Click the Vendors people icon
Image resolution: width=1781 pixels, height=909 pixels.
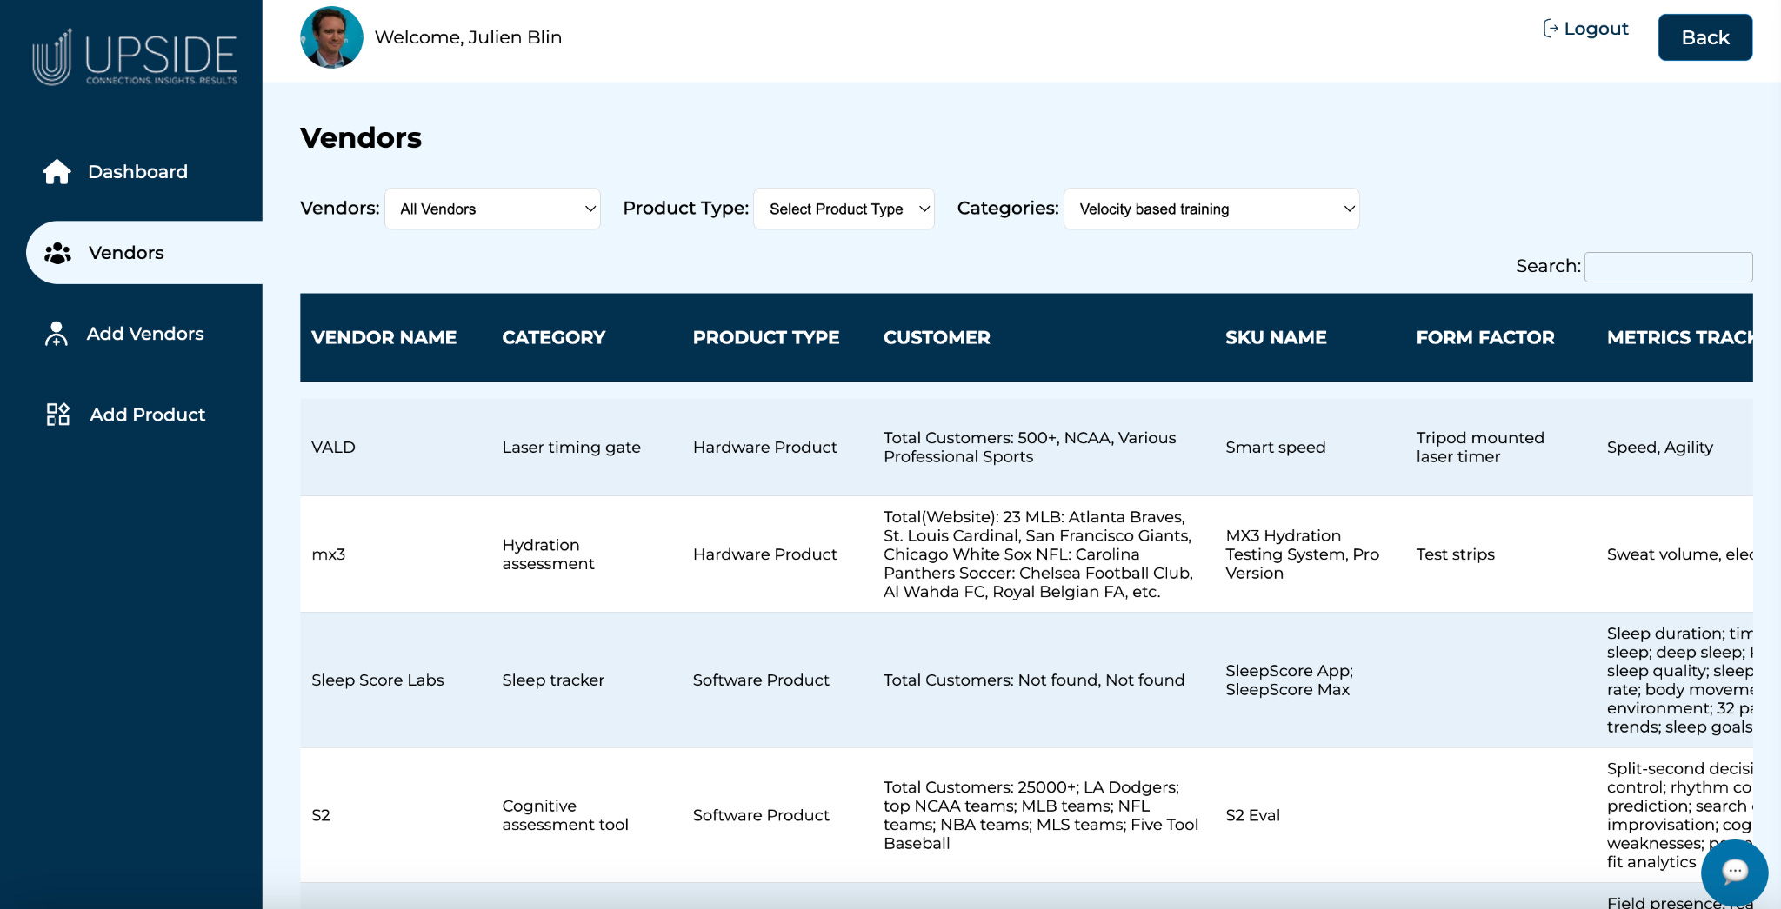[x=57, y=253]
